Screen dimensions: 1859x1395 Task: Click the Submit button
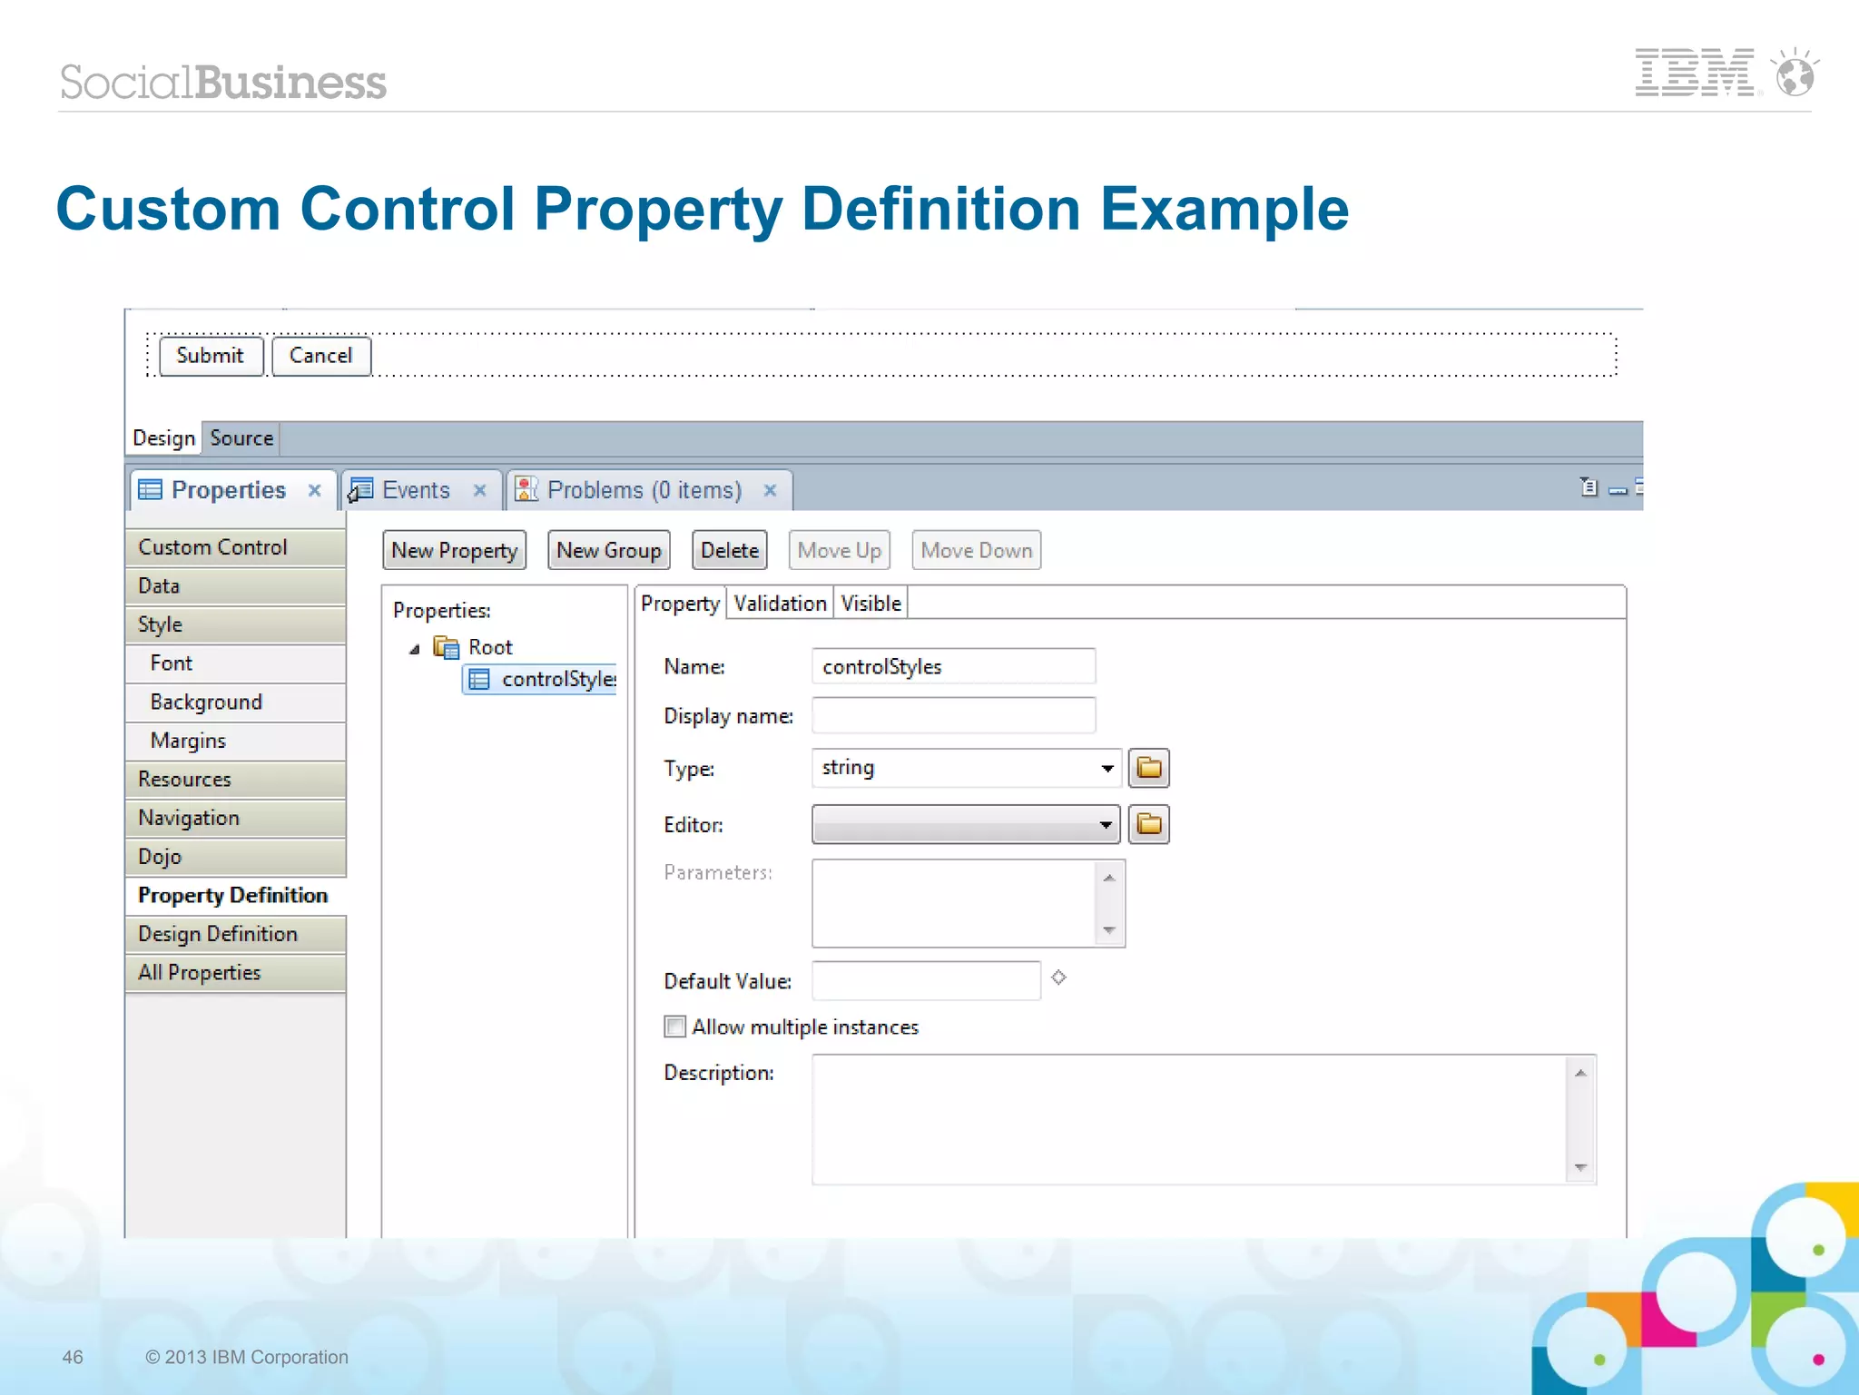pyautogui.click(x=211, y=356)
